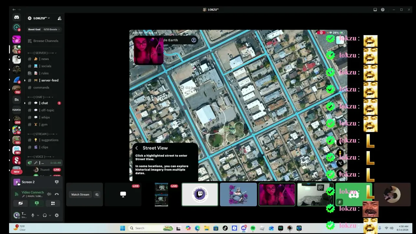This screenshot has height=234, width=416.
Task: Toggle headphone deafen in user panel
Action: tap(45, 215)
